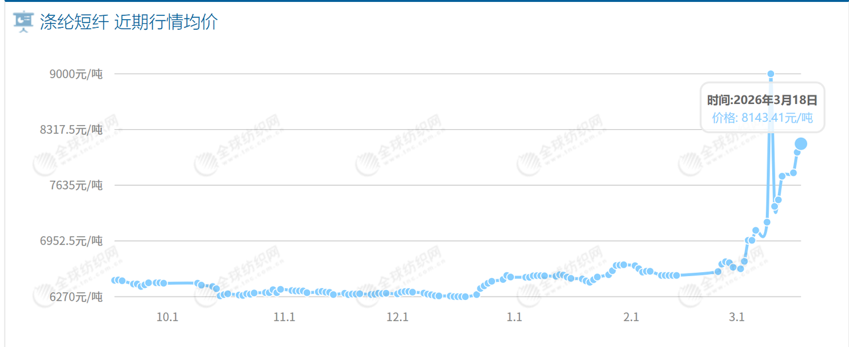The image size is (849, 347).
Task: Click the presentation board icon beside the title
Action: click(x=23, y=22)
